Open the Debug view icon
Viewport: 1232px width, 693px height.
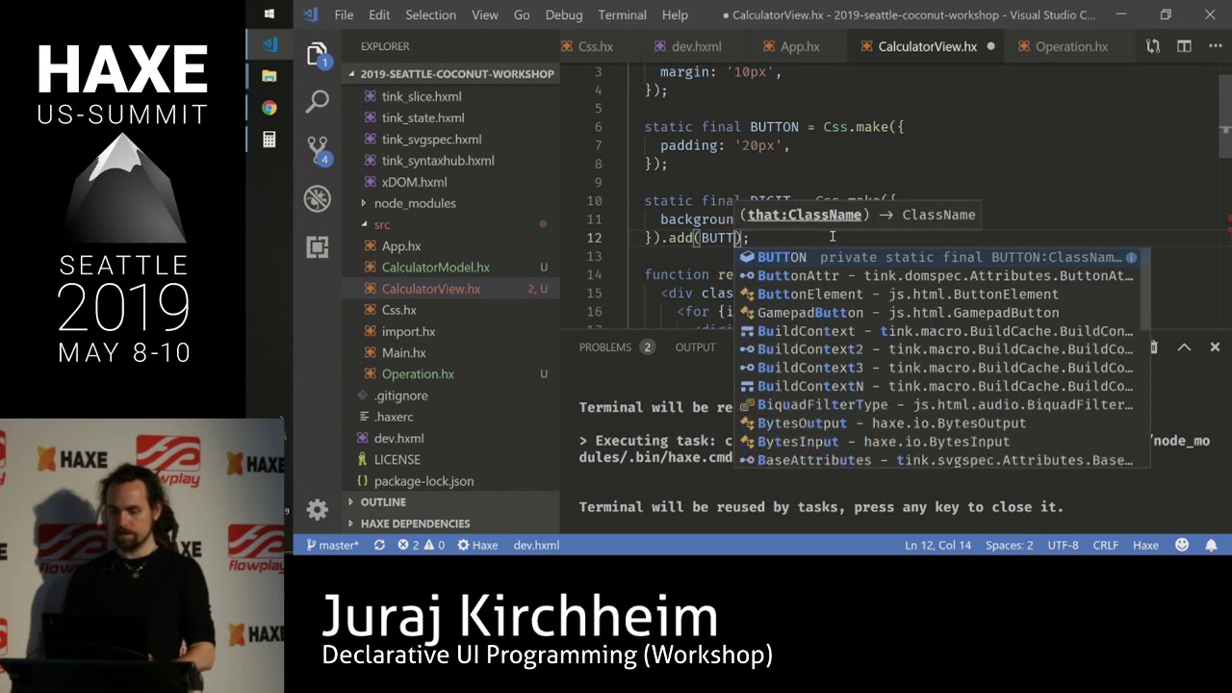(317, 198)
